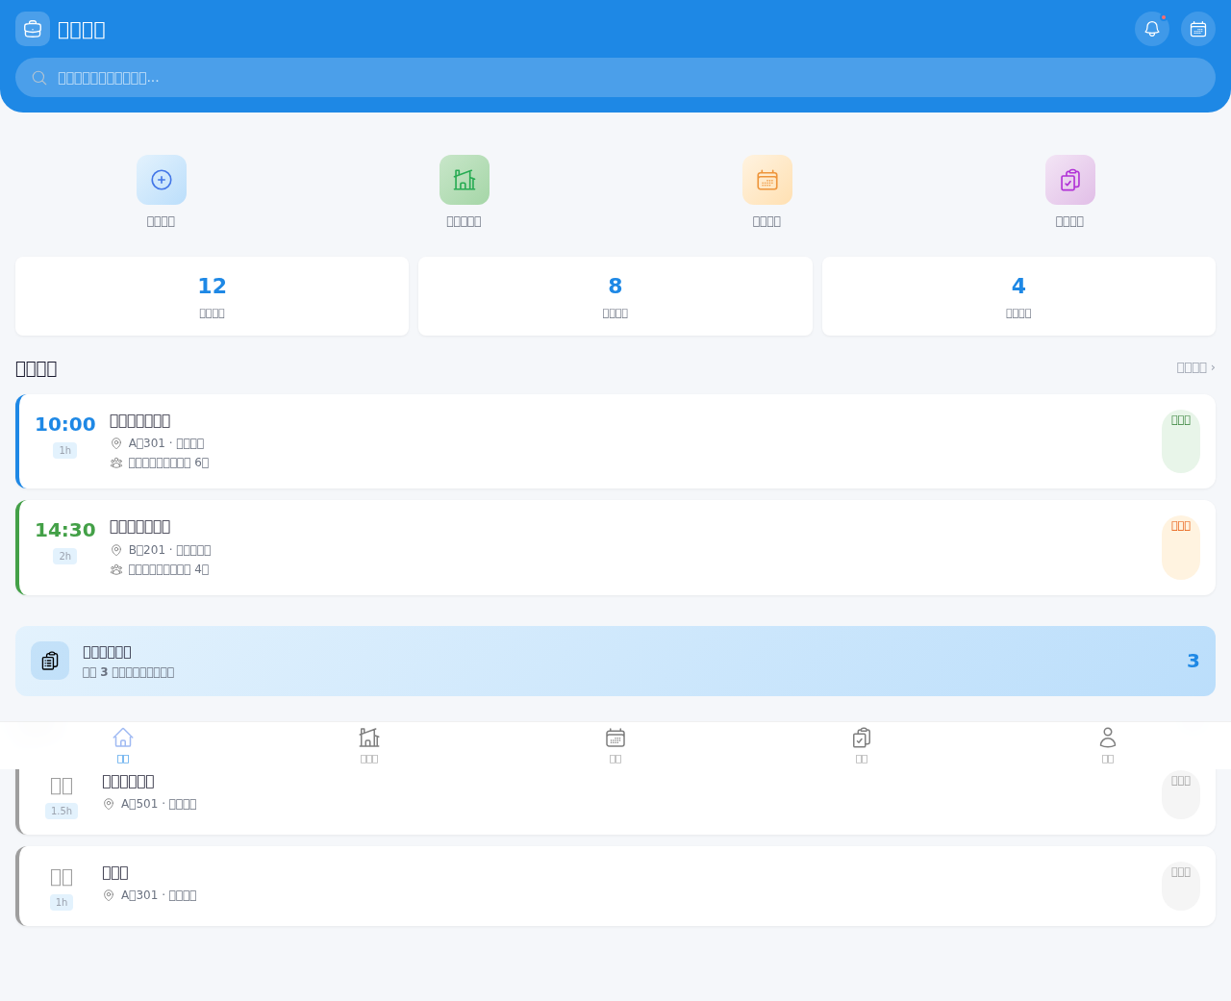Tap the purple clipboard-check quick action icon
This screenshot has height=1001, width=1231.
point(1070,180)
